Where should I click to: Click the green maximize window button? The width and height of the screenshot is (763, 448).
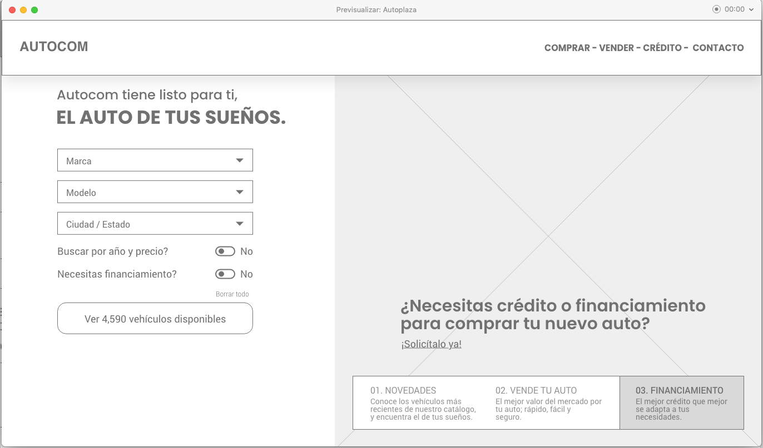34,10
